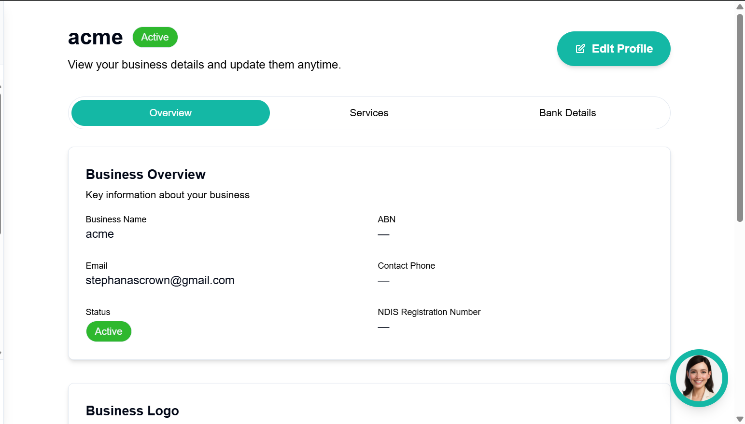Click the Active status badge in Business Overview

pos(109,331)
